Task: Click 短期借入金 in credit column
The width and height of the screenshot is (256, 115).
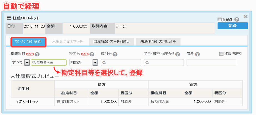Action: 160,102
